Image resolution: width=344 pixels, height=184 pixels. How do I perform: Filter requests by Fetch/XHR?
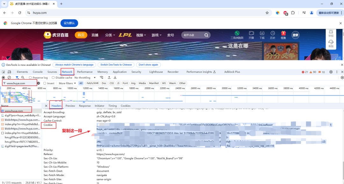pyautogui.click(x=92, y=83)
